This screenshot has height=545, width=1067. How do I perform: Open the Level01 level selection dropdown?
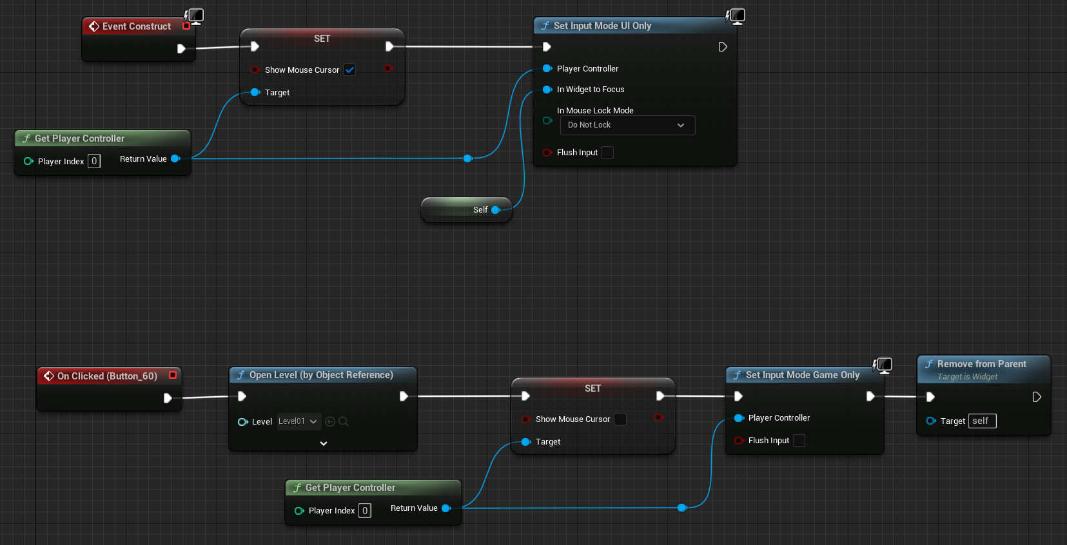(x=299, y=421)
